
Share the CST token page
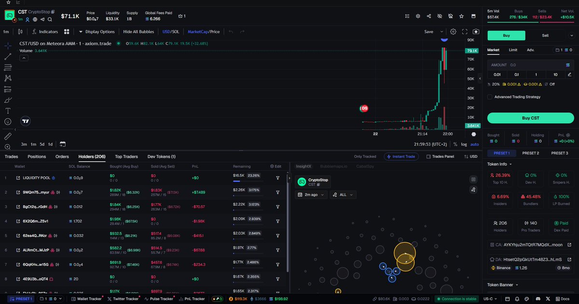click(429, 16)
